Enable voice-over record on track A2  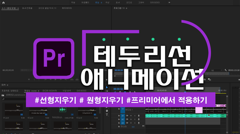point(139,119)
